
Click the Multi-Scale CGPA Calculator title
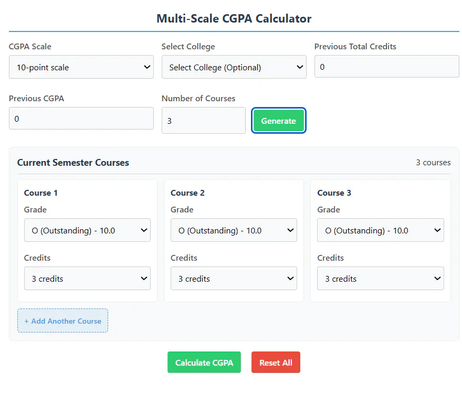[234, 18]
